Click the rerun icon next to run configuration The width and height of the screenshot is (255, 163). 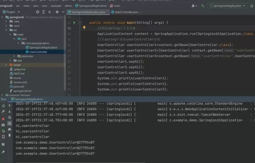point(251,6)
